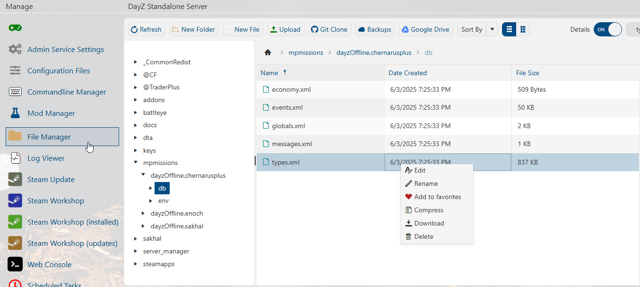Expand the _CommonRedist folder

point(136,62)
